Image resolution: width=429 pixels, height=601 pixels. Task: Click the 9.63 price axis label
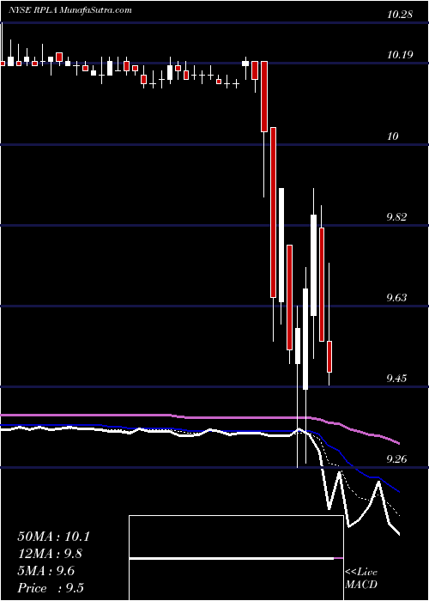[x=397, y=298]
